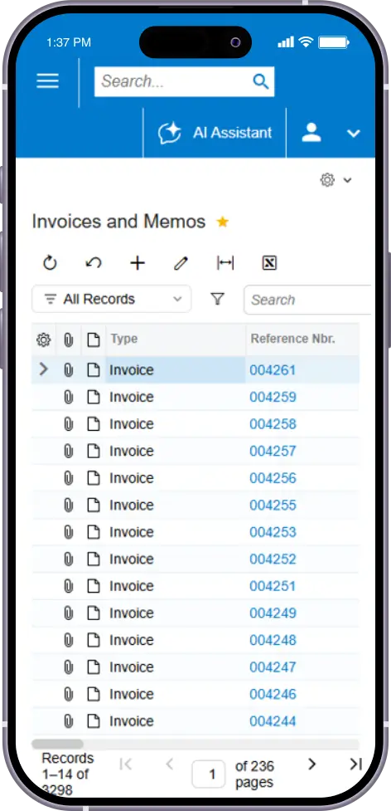Open attachments for invoice 004248

[68, 640]
